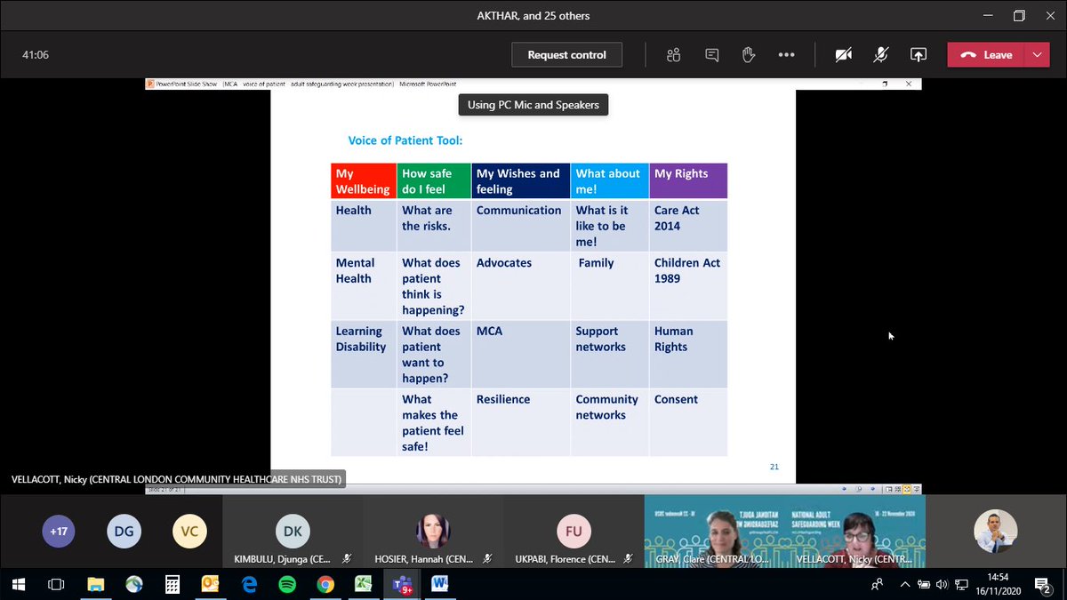
Task: Click the 'Learning Disability' table cell
Action: coord(363,354)
